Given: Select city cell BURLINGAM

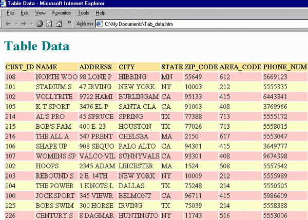Looking at the screenshot, I should pyautogui.click(x=139, y=97).
